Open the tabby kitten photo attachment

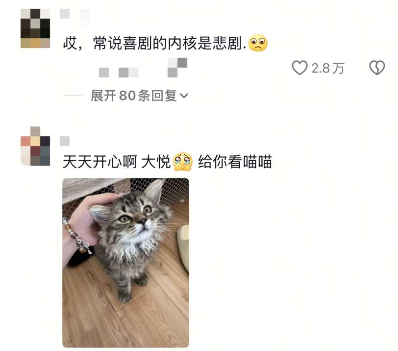125,263
